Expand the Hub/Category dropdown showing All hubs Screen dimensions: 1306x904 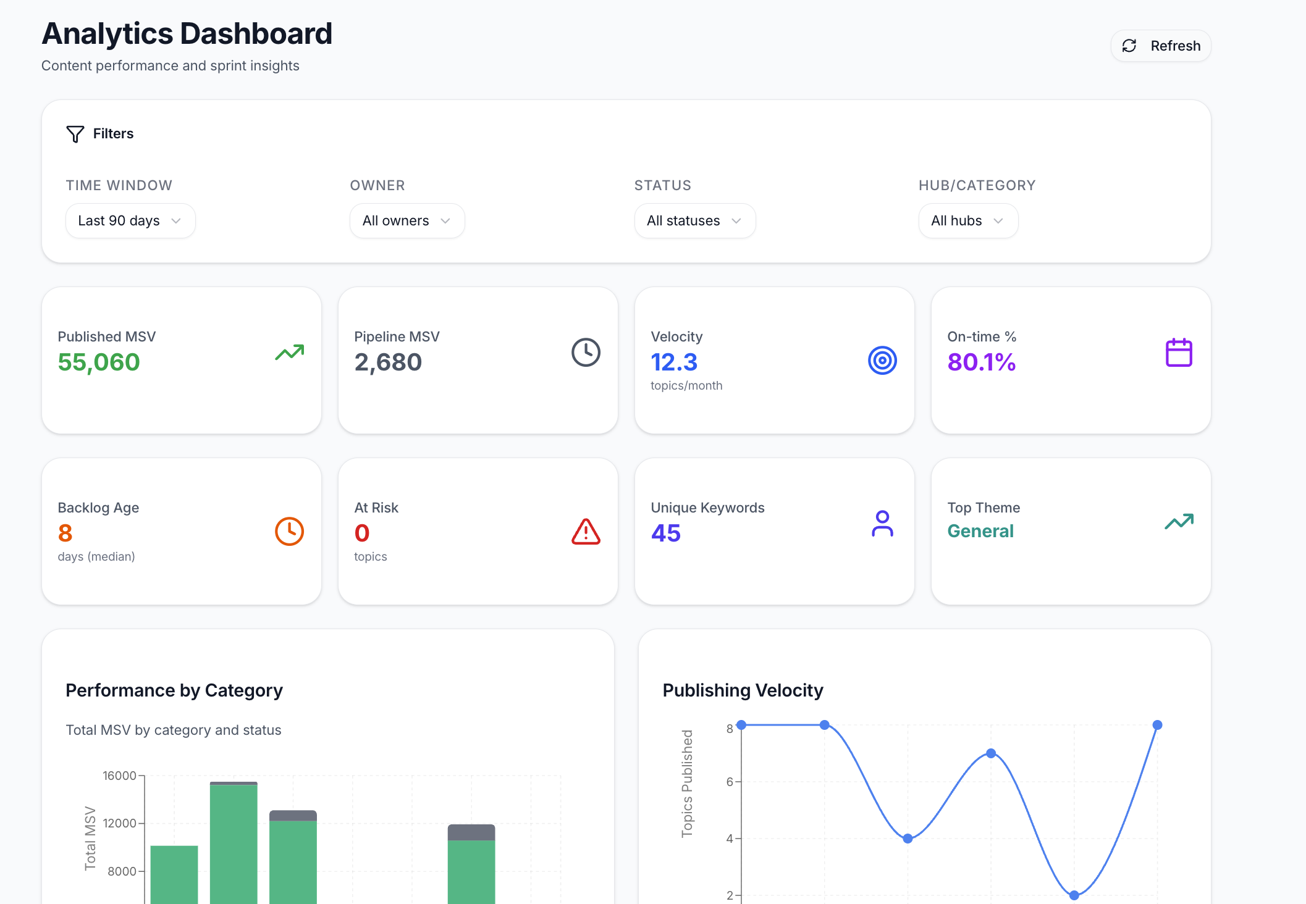[967, 220]
